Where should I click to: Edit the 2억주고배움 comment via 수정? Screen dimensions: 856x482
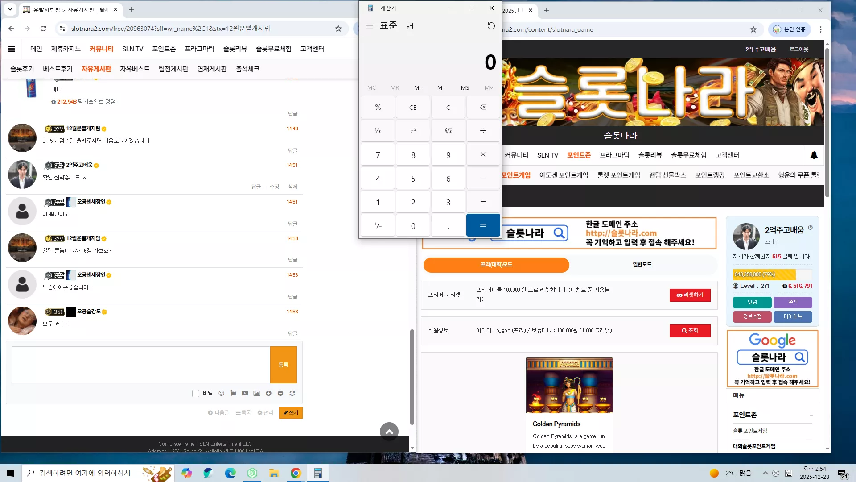[274, 187]
